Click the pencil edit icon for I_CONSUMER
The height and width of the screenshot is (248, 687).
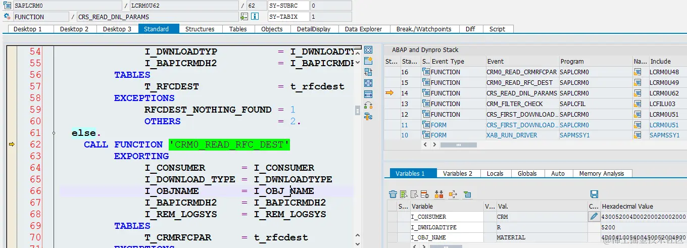[x=594, y=217]
